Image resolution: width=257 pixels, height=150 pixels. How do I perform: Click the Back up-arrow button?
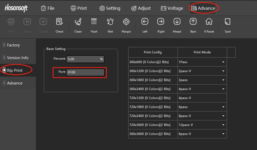193,22
